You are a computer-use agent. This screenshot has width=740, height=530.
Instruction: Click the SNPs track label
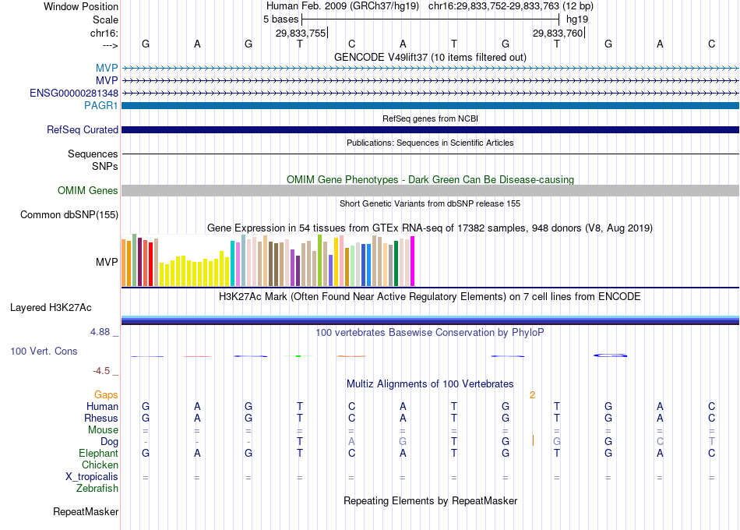point(105,166)
